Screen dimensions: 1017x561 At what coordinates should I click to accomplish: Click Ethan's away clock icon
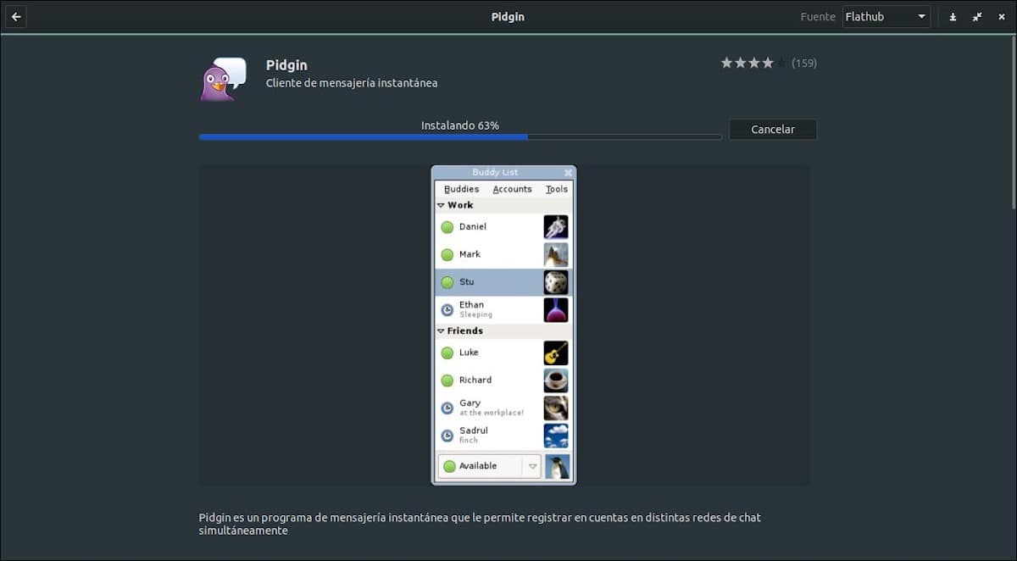click(447, 310)
